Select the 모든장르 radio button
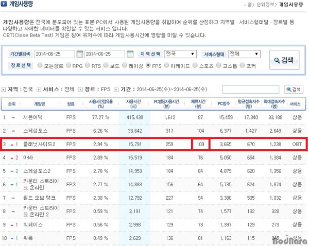This screenshot has width=309, height=246. click(x=40, y=65)
